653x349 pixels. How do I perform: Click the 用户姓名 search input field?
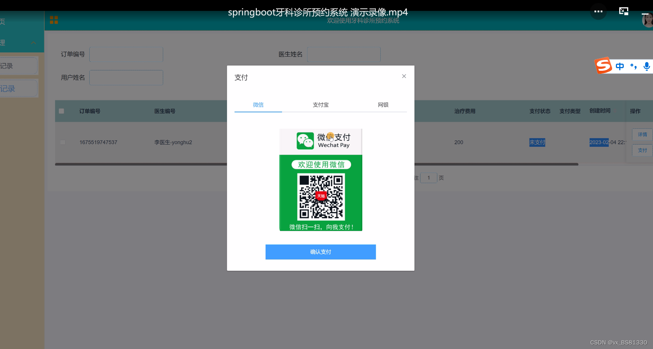pyautogui.click(x=126, y=78)
